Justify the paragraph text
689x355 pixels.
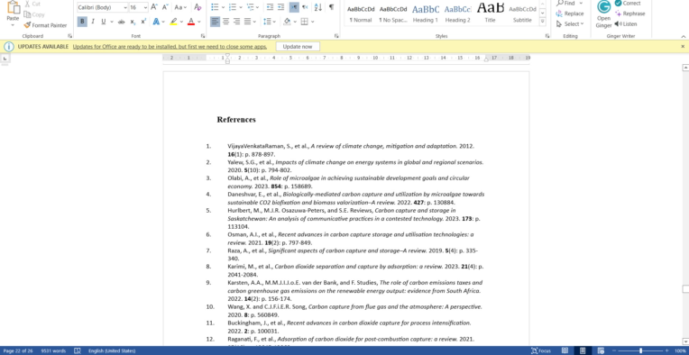pos(247,22)
